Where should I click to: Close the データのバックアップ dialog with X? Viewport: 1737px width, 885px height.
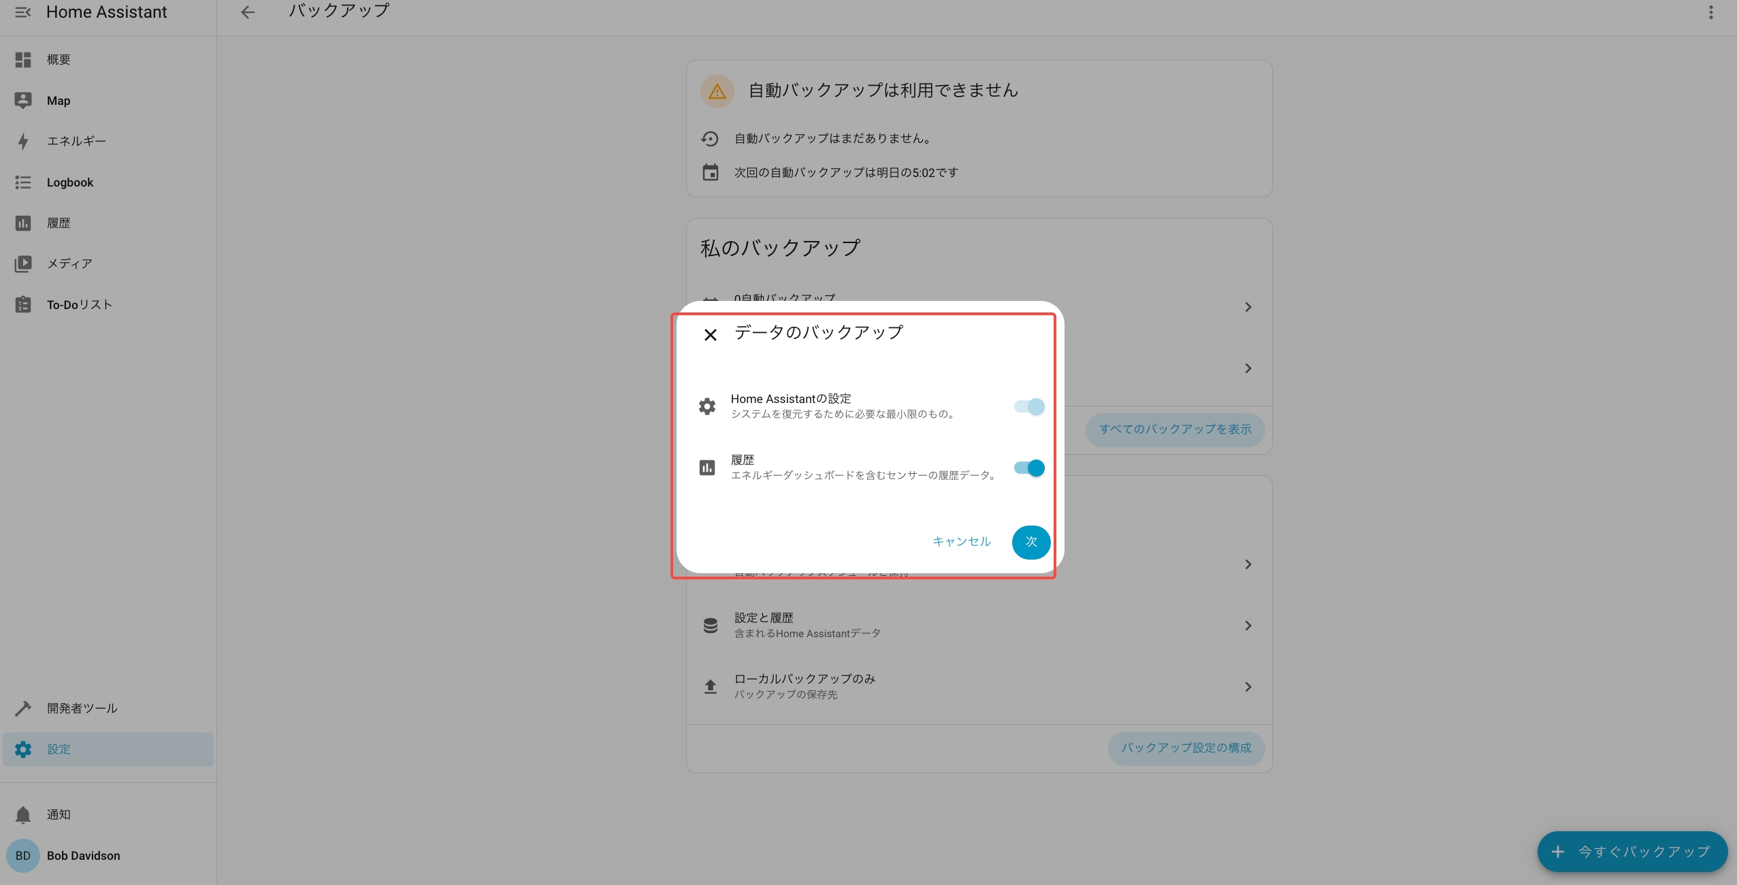(x=710, y=335)
